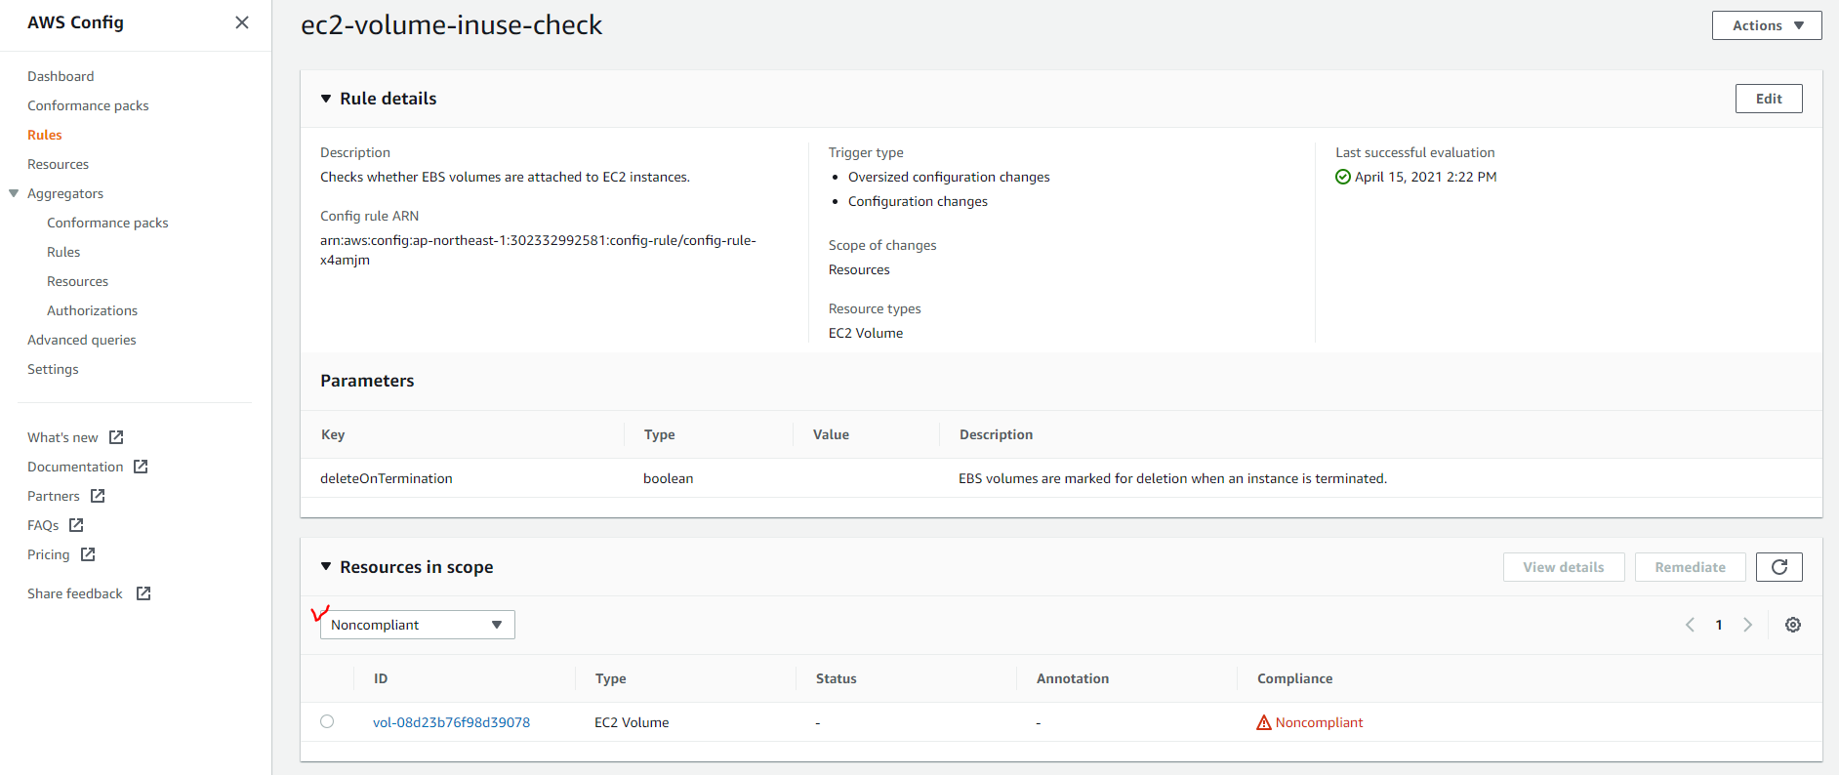Open Resources in main sidebar
The image size is (1839, 775).
[x=58, y=164]
